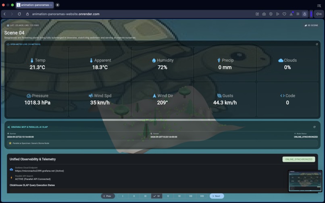Select the active scene IV segment

coord(157,196)
